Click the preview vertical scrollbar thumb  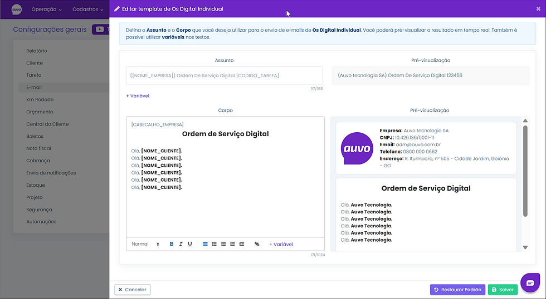click(x=525, y=171)
